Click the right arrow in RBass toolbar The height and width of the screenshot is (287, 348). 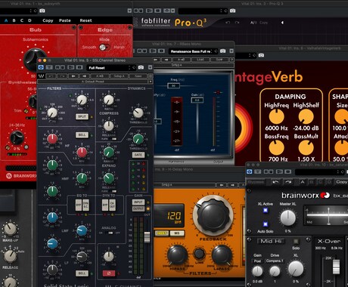click(166, 60)
